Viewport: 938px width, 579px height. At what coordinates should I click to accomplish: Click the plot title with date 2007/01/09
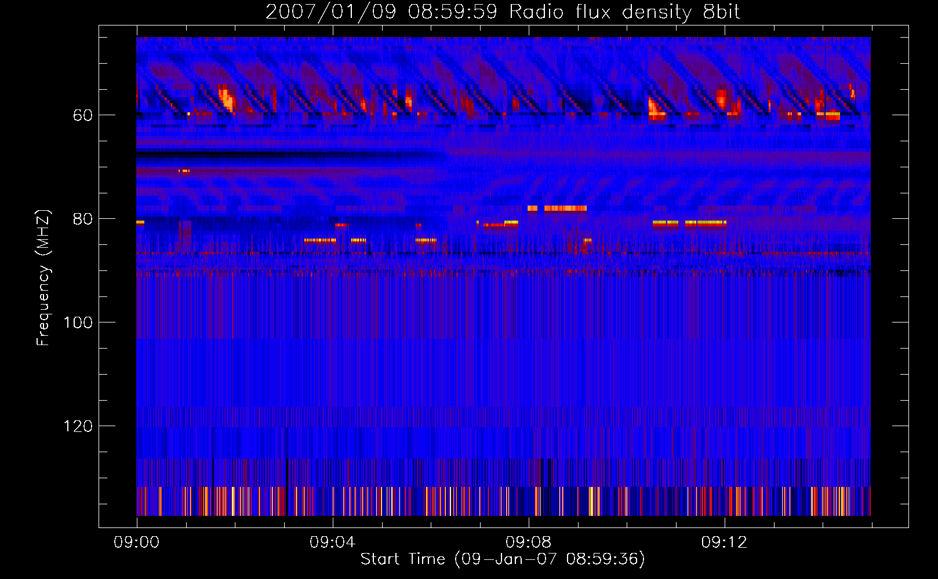pyautogui.click(x=503, y=12)
